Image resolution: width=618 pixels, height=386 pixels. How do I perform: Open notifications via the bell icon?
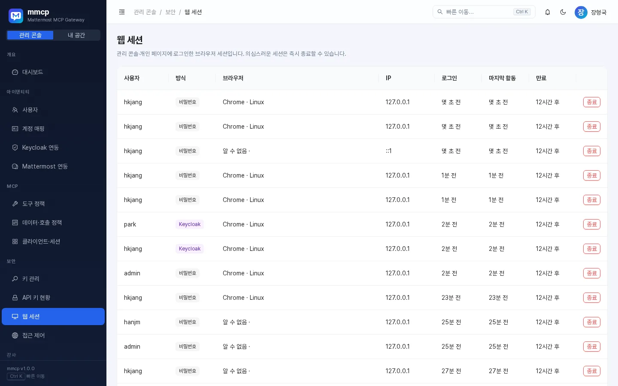(x=548, y=12)
